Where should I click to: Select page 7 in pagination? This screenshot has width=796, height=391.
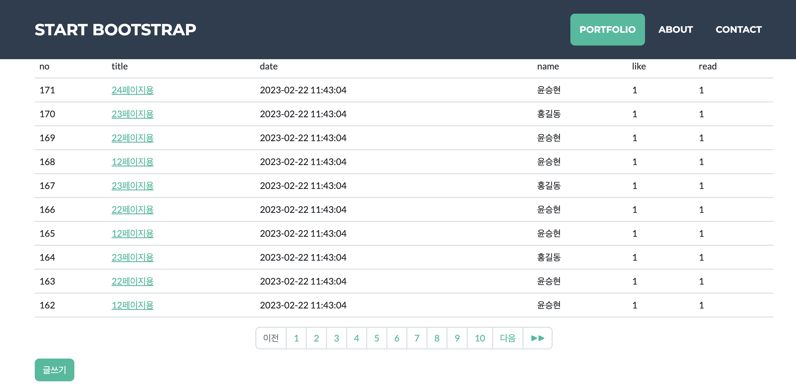click(x=417, y=338)
